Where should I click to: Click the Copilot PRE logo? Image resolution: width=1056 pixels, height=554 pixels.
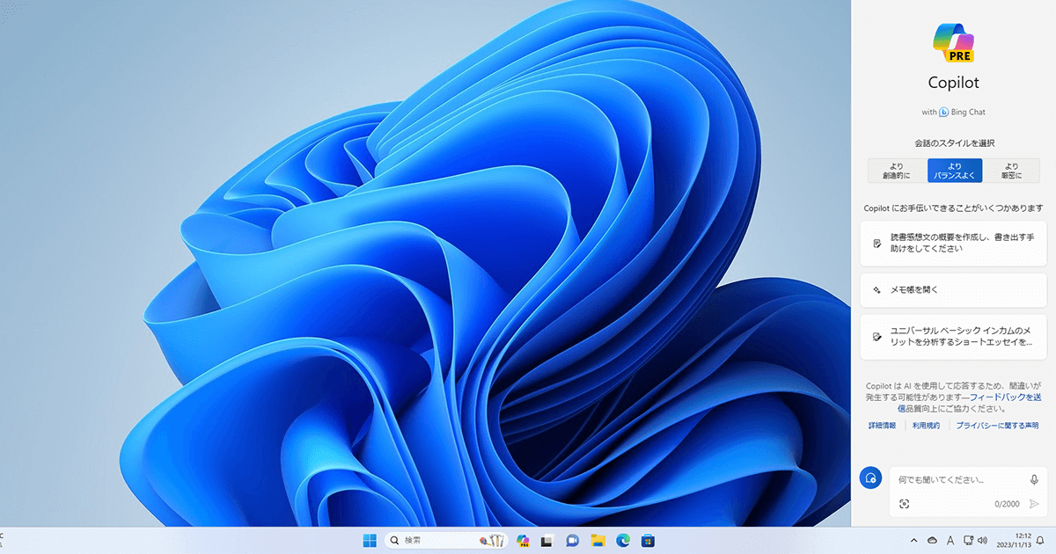(x=954, y=42)
